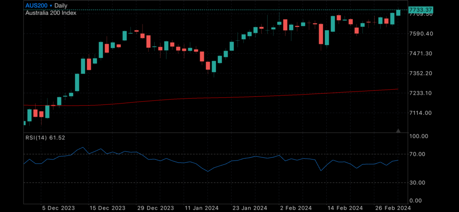Click the Australia 200 Index title
The width and height of the screenshot is (459, 212).
[51, 13]
